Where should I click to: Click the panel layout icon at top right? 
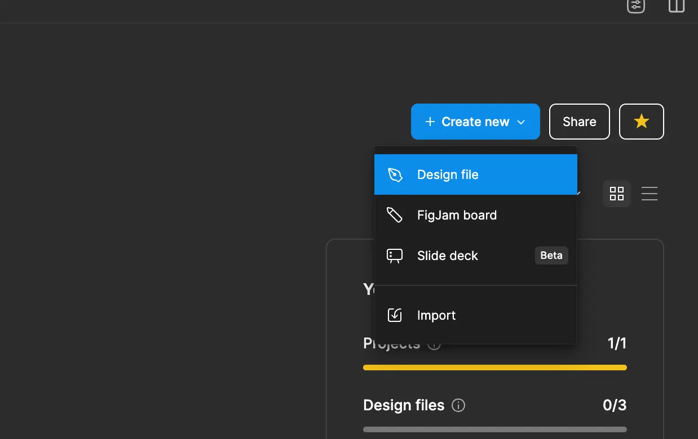(x=676, y=6)
